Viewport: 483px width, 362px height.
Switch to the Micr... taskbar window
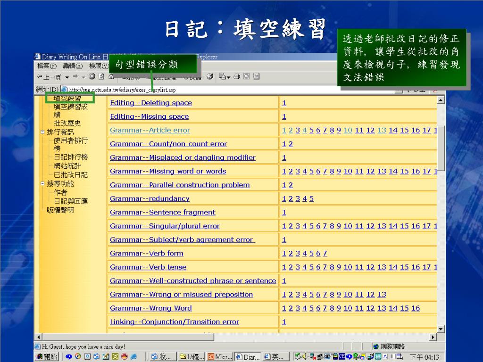click(x=220, y=357)
